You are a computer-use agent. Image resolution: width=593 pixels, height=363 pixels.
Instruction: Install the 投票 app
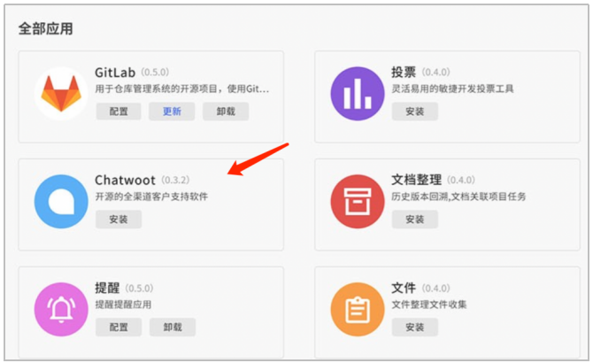415,112
